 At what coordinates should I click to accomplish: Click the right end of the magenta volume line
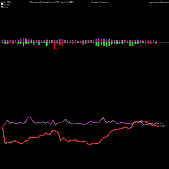tap(159, 124)
